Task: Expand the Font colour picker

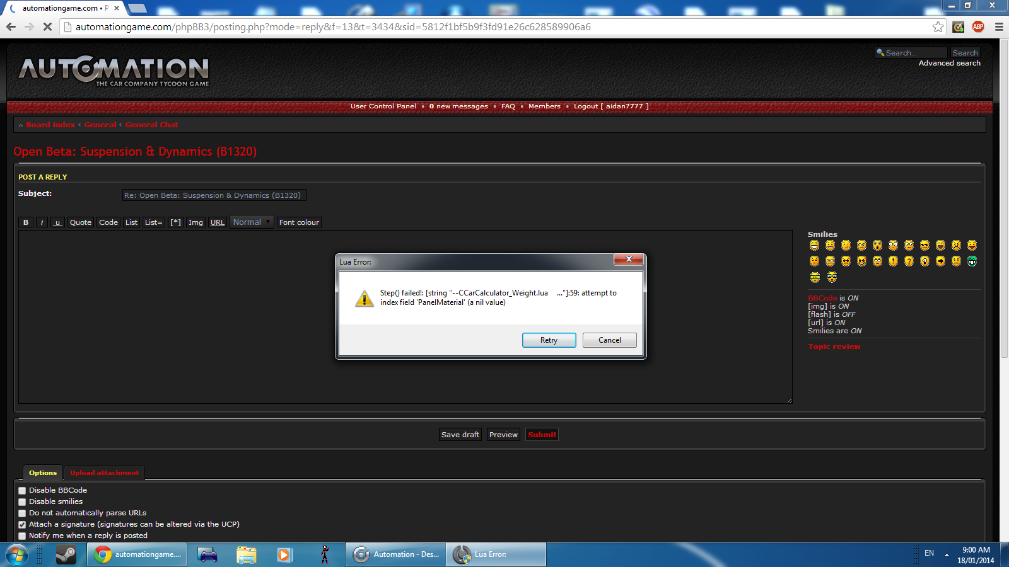Action: click(299, 222)
